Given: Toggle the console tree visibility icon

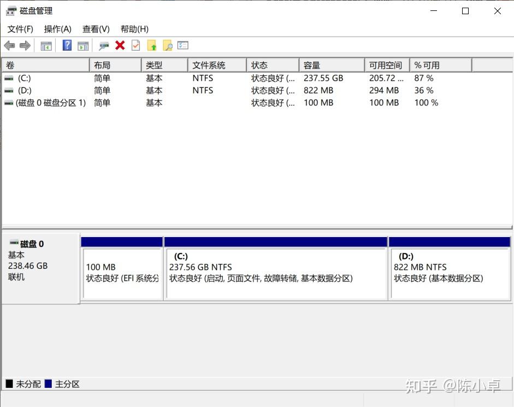Looking at the screenshot, I should 46,45.
